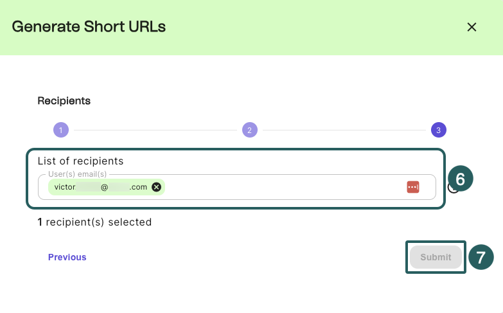503x313 pixels.
Task: Go to step 1 circle
Action: [x=60, y=130]
